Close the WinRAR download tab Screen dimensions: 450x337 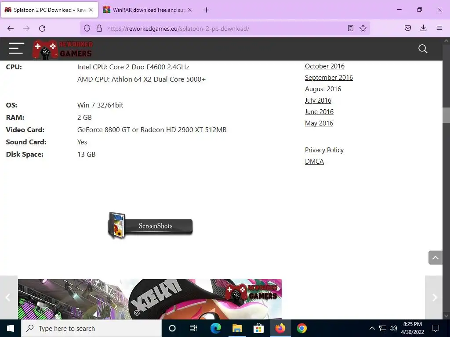click(190, 10)
